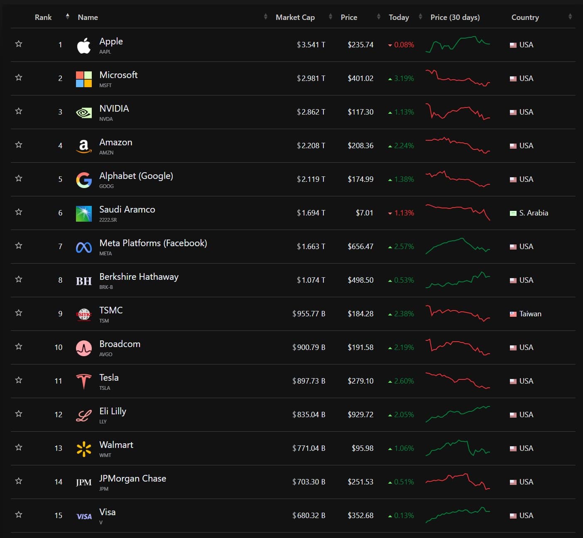Click the USA flag in Microsoft row
Viewport: 583px width, 538px height.
513,78
